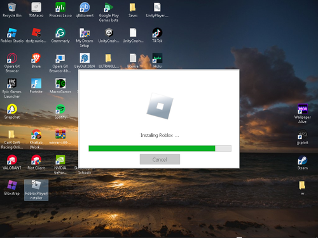Select the RobloxPlayerInstaller desktop icon

(x=36, y=190)
